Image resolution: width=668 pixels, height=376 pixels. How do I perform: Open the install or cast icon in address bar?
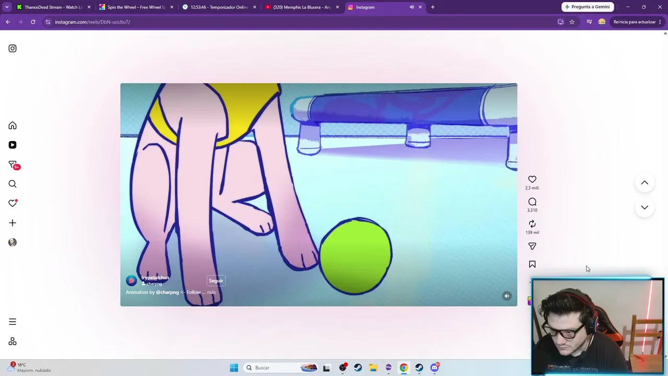[x=560, y=22]
